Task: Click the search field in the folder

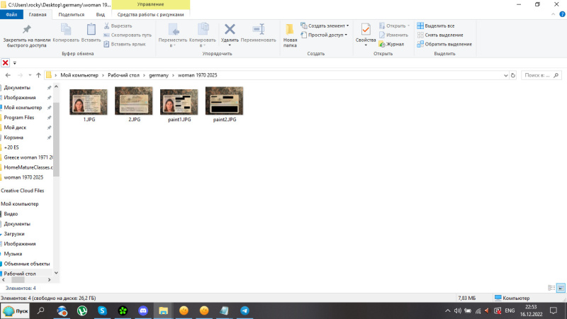Action: pos(540,75)
